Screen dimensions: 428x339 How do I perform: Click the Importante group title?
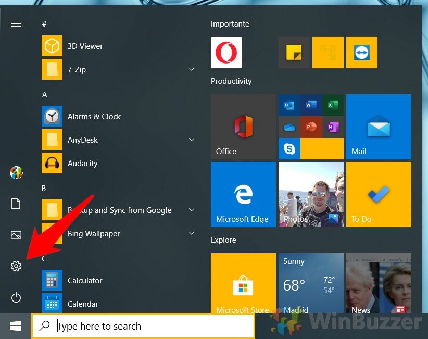[230, 24]
